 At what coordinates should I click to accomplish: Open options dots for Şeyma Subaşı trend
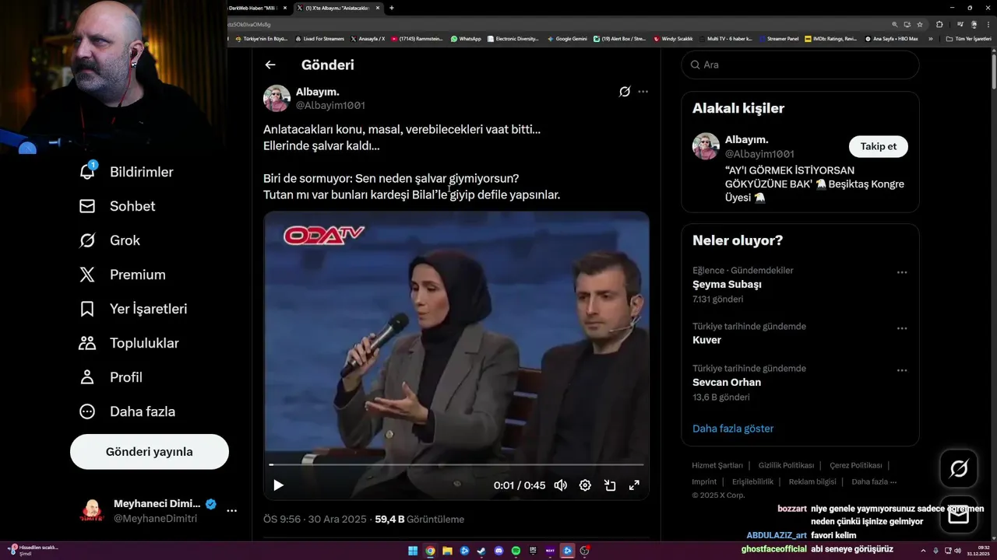[902, 272]
